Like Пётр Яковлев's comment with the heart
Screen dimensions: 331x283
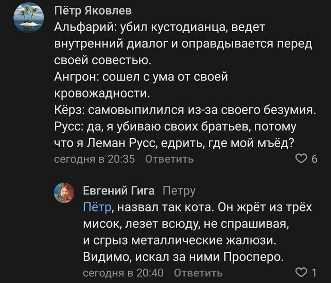point(301,159)
